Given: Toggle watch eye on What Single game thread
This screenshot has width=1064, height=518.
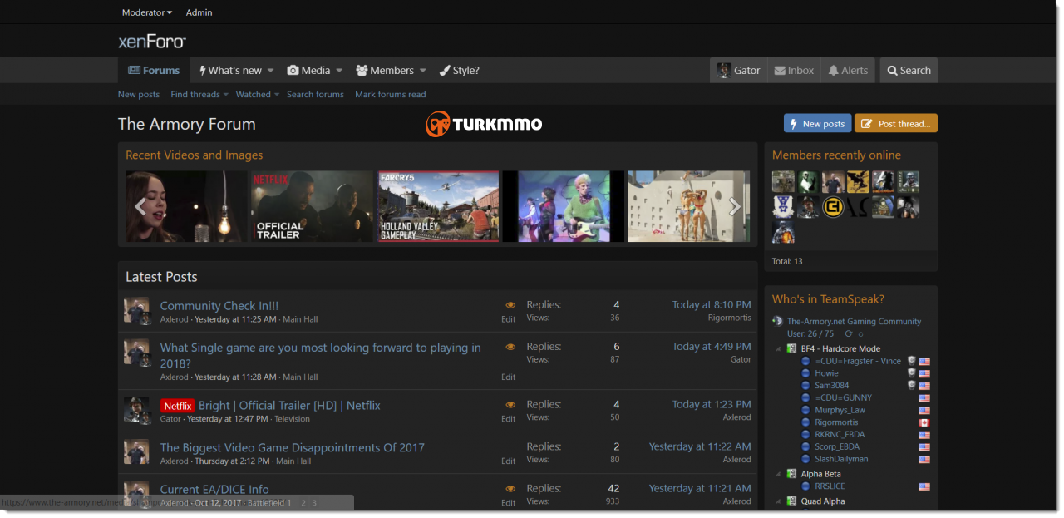Looking at the screenshot, I should tap(510, 347).
